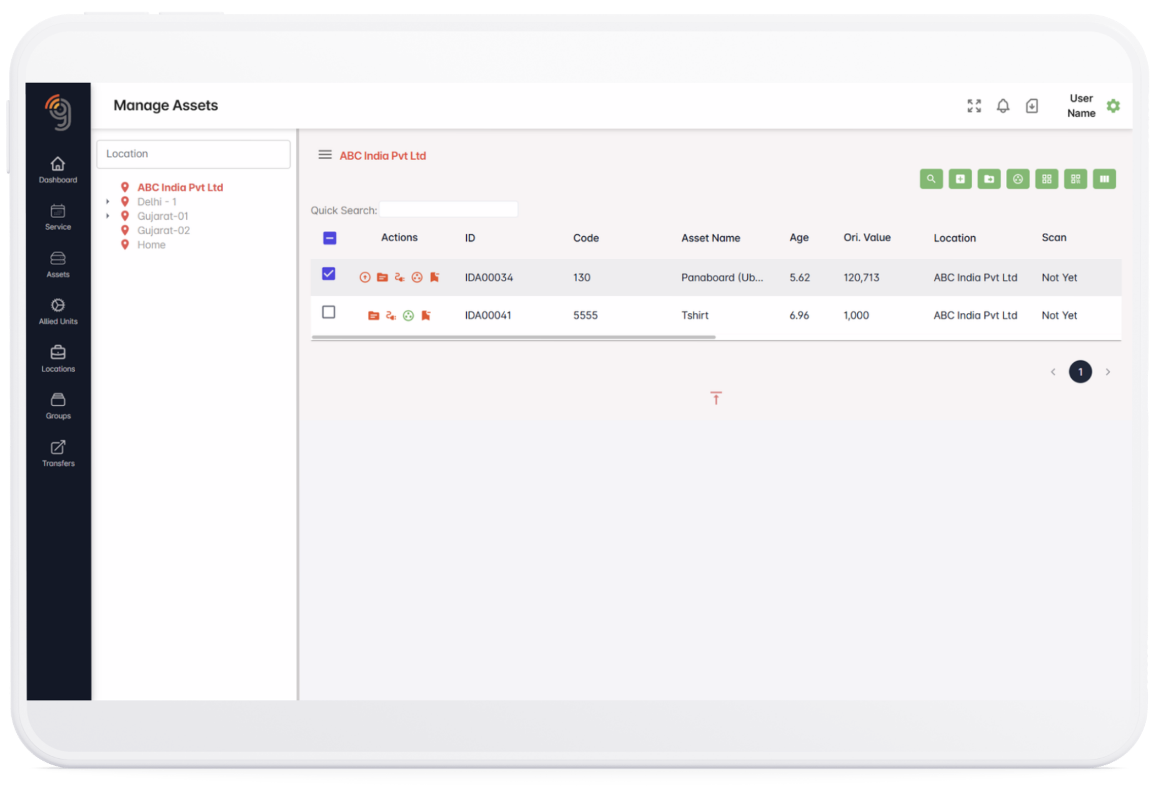Toggle the hamburger menu beside ABC India
Viewport: 1156px width, 787px height.
pos(325,155)
